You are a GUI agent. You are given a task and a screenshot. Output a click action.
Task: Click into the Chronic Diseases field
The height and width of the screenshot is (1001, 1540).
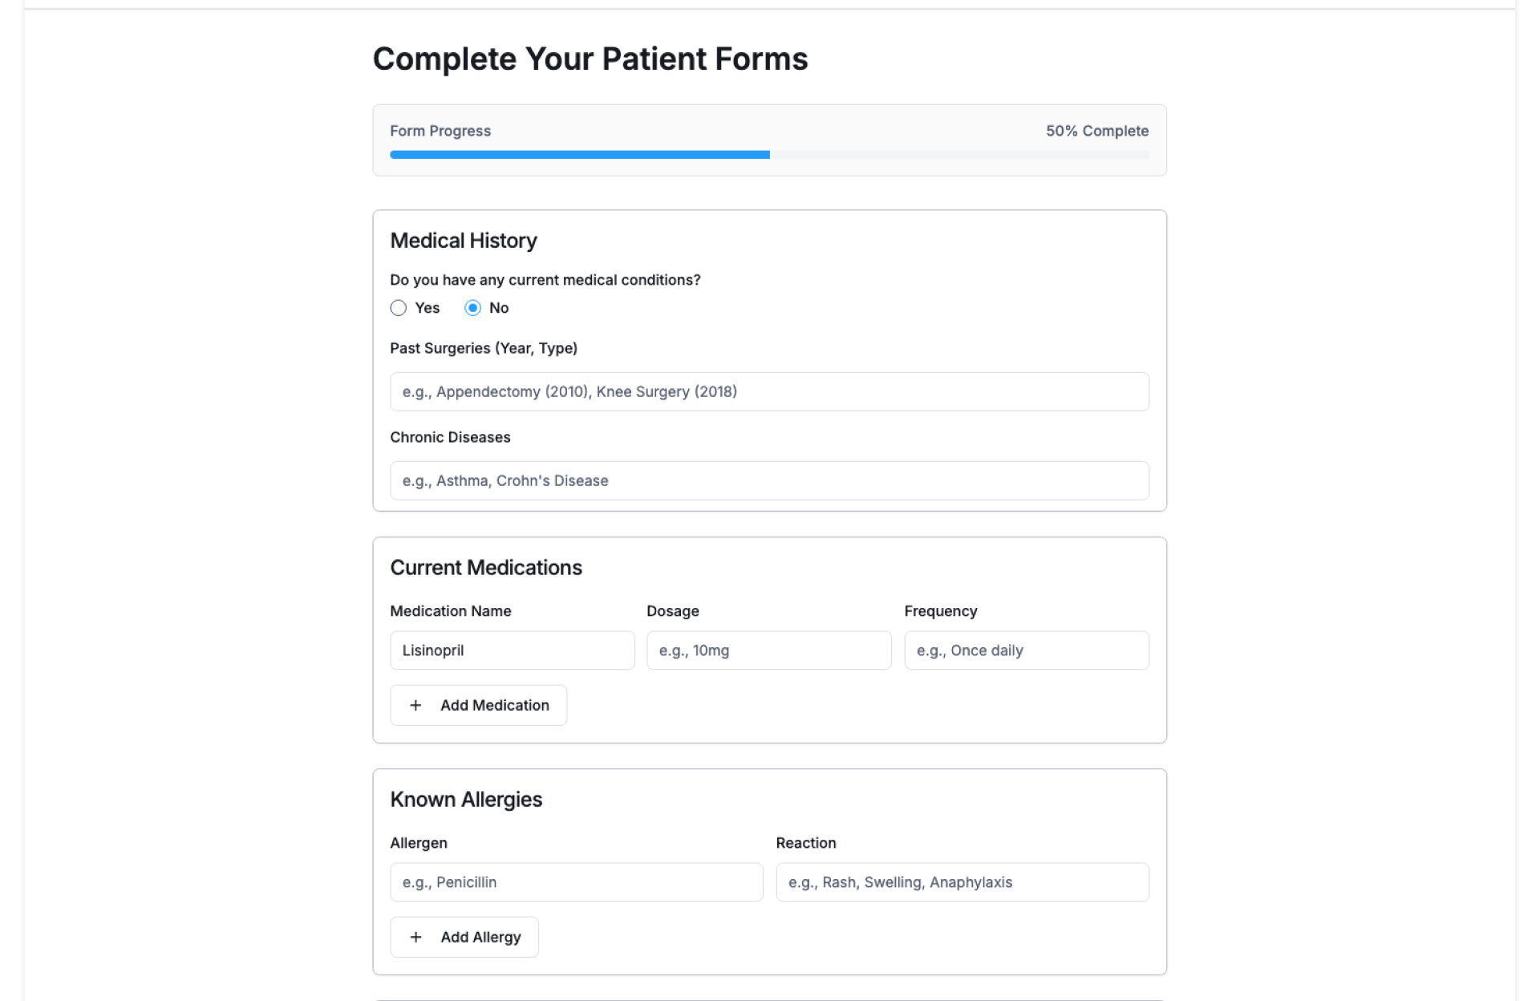(769, 480)
